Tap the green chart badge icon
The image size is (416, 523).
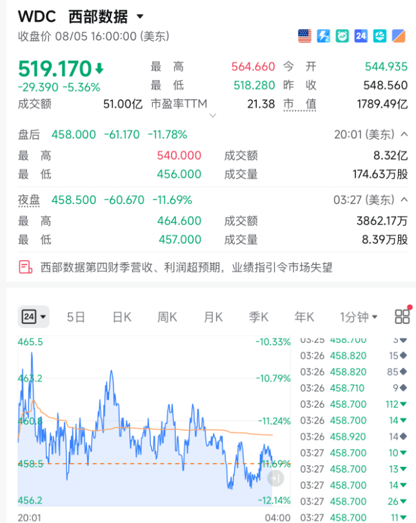[342, 36]
